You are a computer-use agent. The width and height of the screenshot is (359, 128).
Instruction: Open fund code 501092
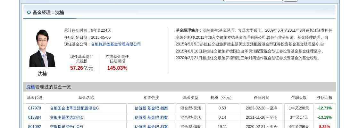click(35, 126)
